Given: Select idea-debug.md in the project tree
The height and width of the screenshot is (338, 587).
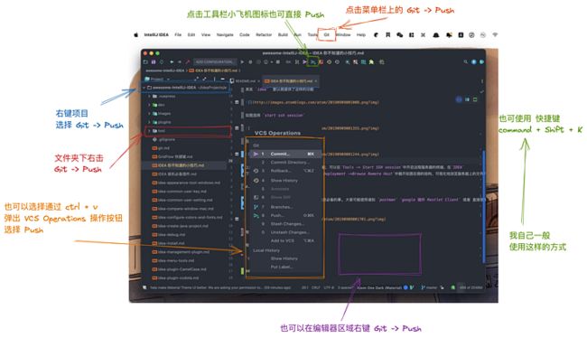Looking at the screenshot, I should (x=169, y=235).
